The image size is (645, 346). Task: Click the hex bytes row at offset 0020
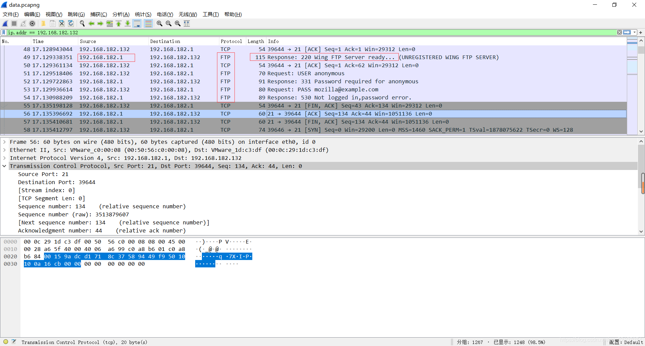(x=104, y=256)
